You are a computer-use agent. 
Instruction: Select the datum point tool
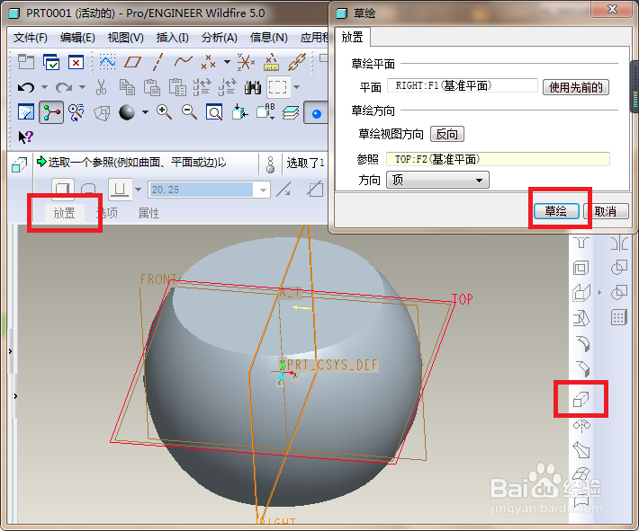pos(208,62)
